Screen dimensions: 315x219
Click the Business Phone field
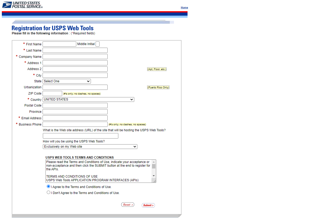click(x=75, y=124)
